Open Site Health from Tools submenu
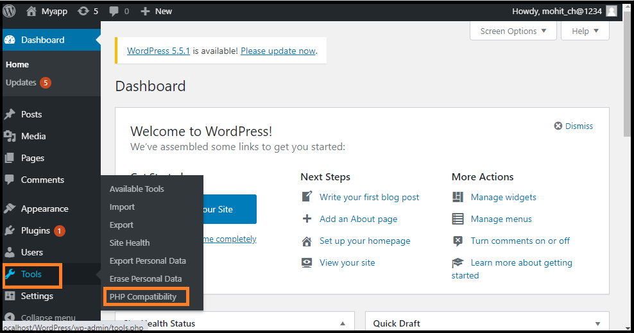 tap(130, 243)
